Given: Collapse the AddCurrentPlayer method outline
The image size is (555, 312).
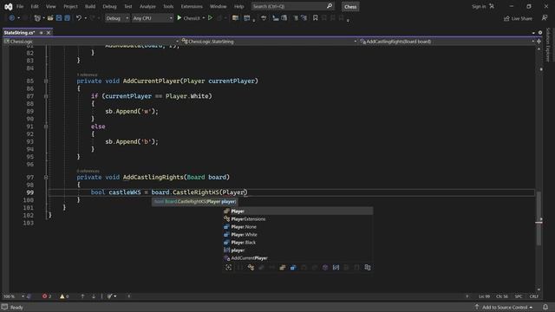Looking at the screenshot, I should (x=46, y=81).
